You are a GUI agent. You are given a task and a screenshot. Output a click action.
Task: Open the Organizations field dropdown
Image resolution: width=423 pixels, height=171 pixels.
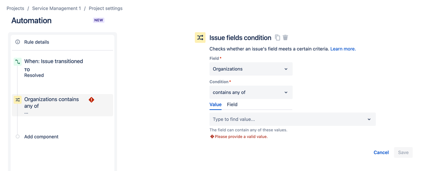click(x=251, y=69)
